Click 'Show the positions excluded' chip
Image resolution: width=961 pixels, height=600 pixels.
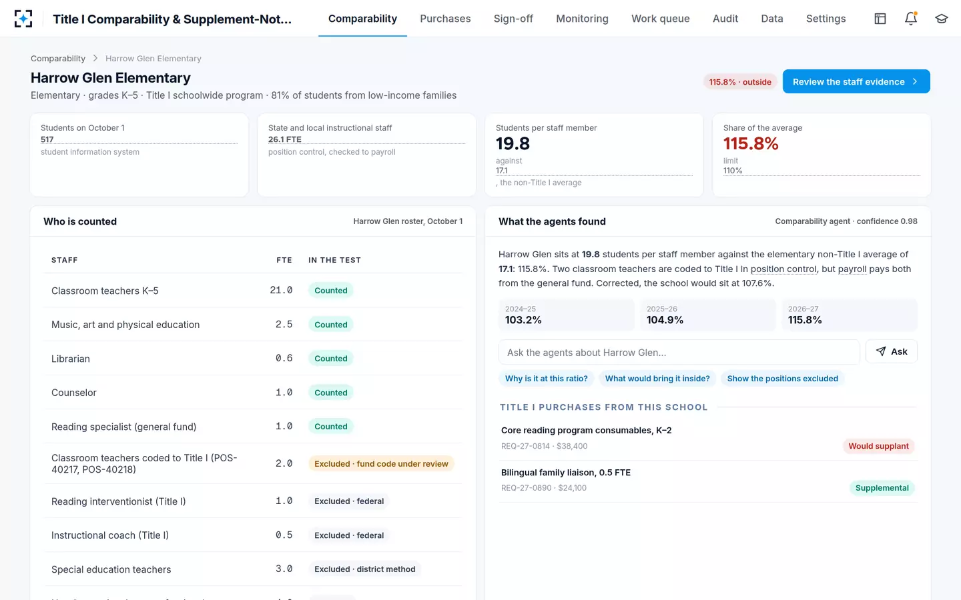tap(783, 378)
